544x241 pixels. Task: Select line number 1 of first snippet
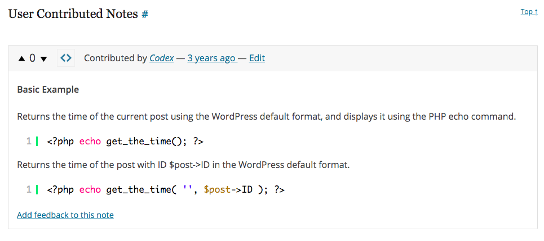coord(29,142)
